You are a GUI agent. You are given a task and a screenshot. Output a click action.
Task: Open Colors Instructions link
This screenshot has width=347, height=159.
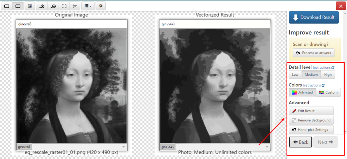coord(314,85)
